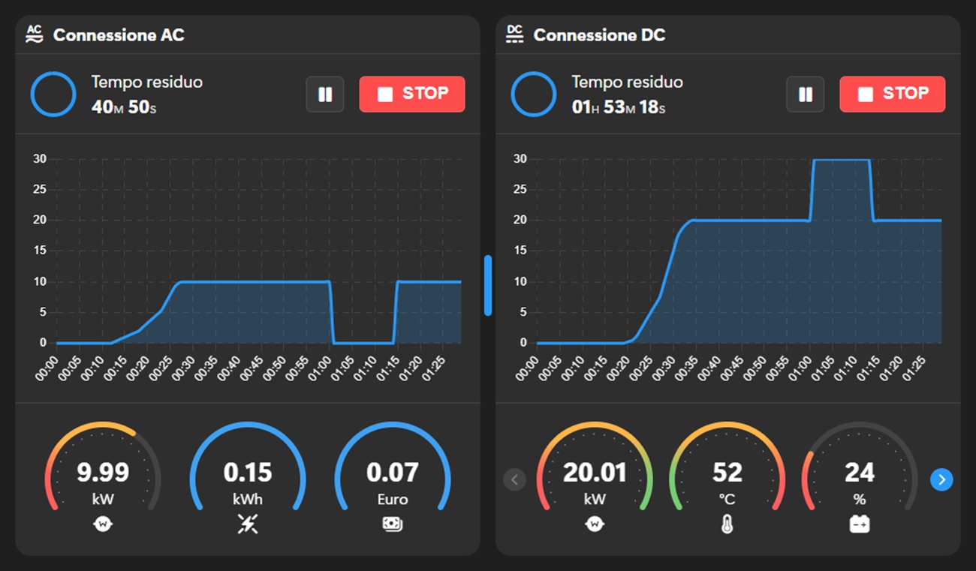Select the Connessione DC panel title

coord(599,35)
